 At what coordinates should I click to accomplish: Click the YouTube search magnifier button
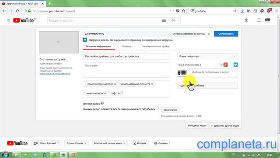pos(174,21)
